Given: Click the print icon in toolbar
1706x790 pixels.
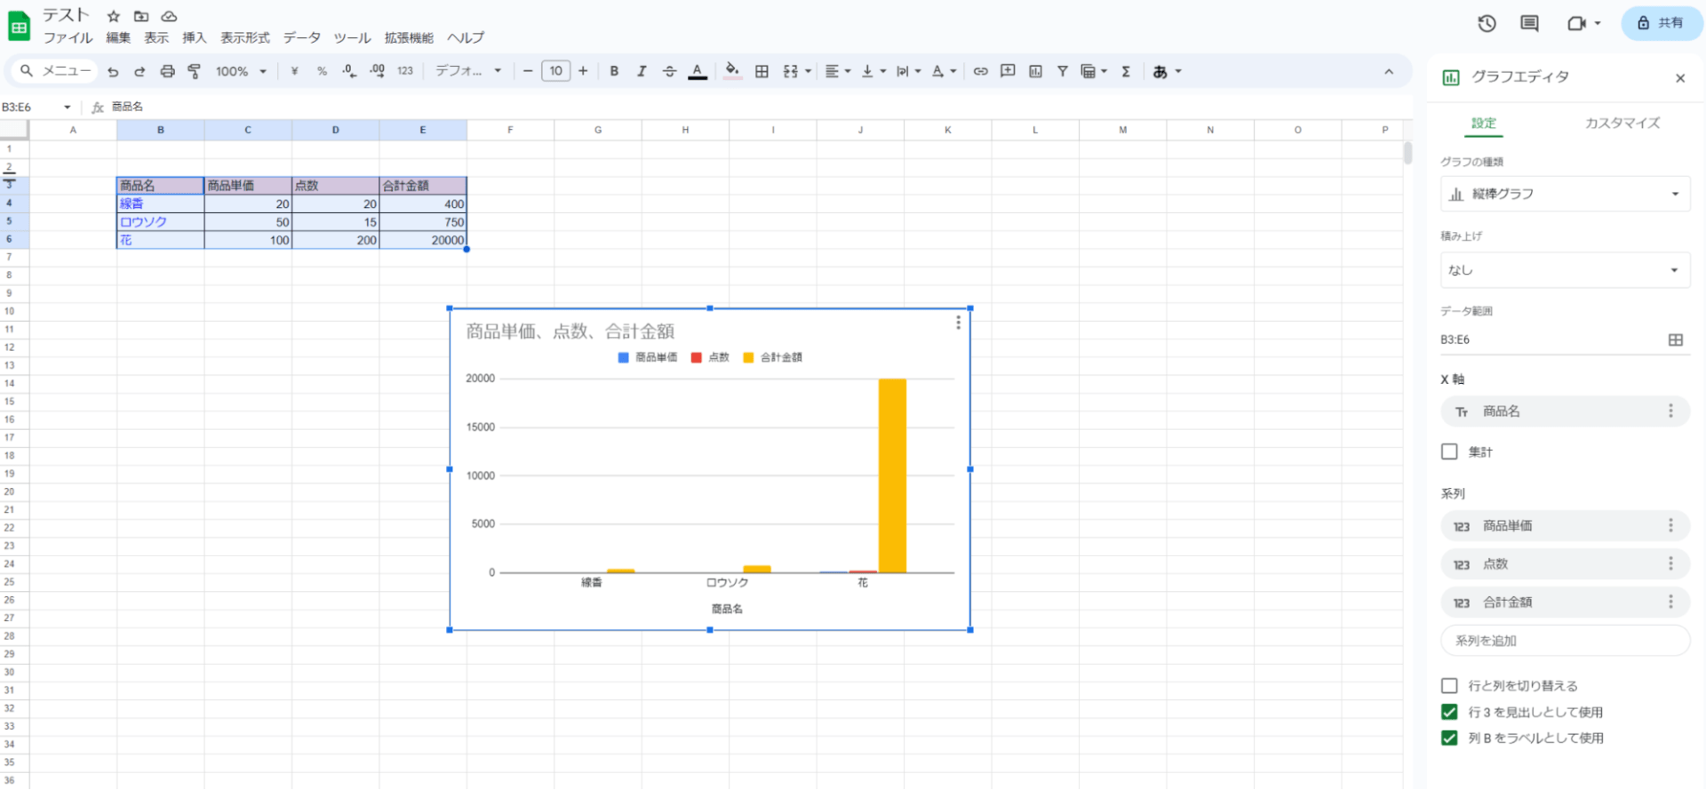Looking at the screenshot, I should 167,71.
